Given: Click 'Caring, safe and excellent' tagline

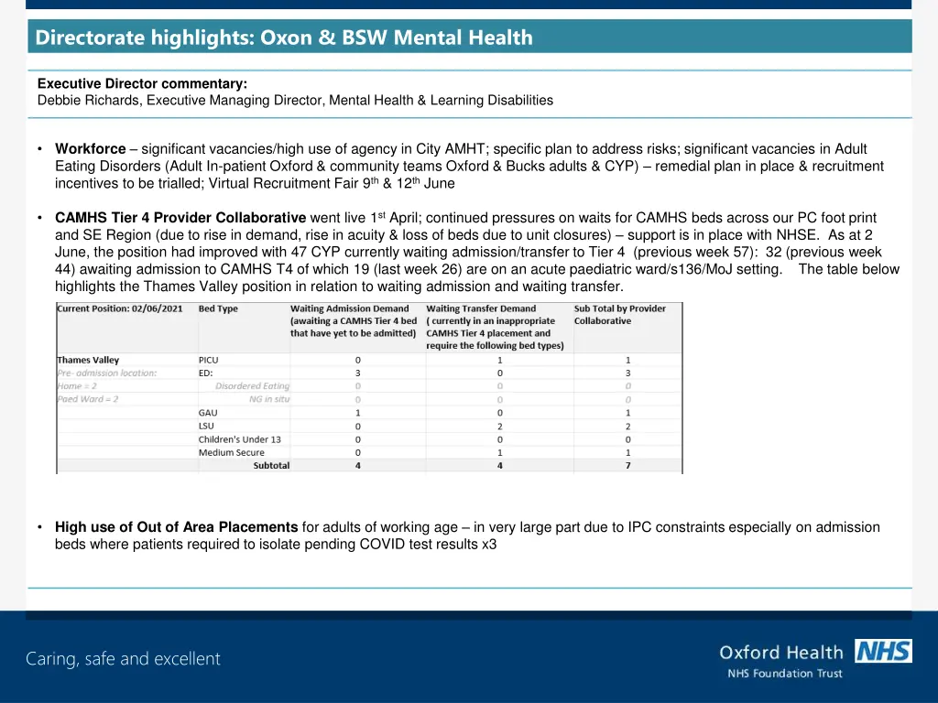Looking at the screenshot, I should 124,659.
